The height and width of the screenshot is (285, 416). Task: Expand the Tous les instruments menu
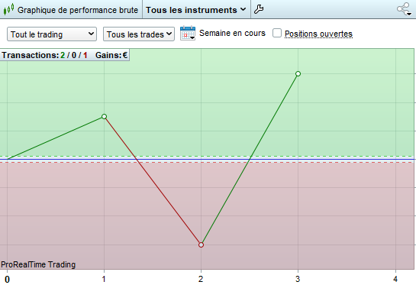tap(196, 10)
